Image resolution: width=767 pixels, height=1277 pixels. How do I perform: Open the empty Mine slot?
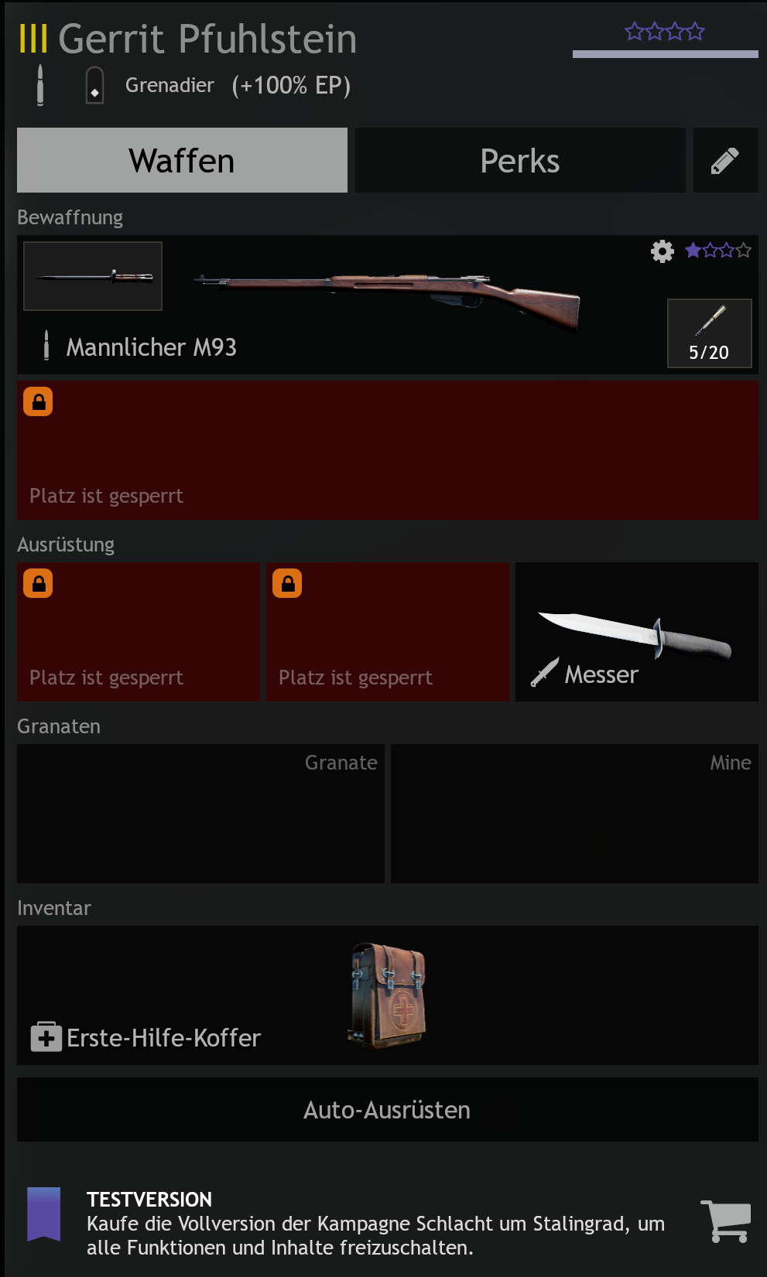click(x=574, y=814)
